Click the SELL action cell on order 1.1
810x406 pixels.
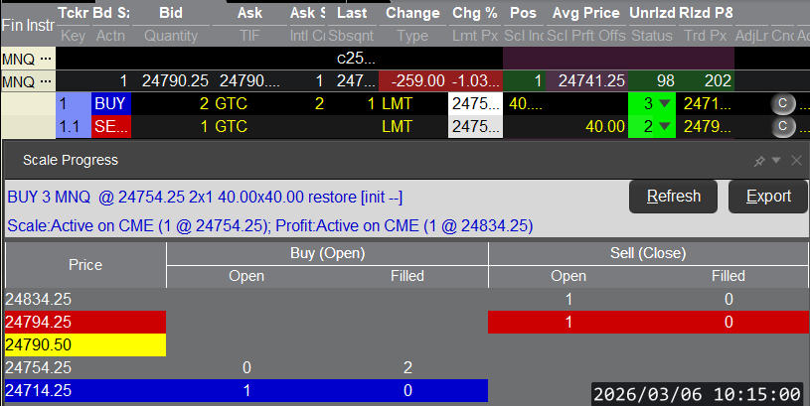click(x=110, y=127)
